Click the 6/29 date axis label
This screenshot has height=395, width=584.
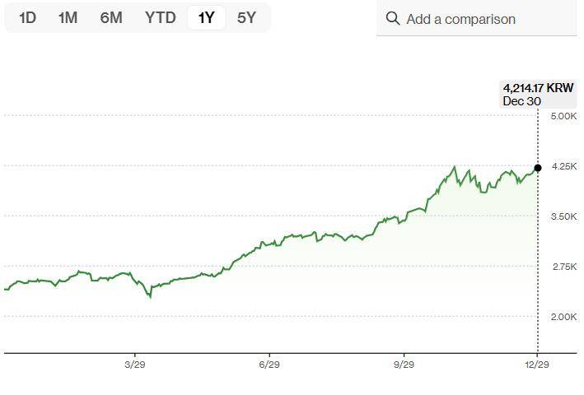269,364
